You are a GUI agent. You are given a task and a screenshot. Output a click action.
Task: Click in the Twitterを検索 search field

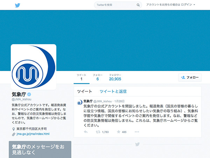pos(115,5)
